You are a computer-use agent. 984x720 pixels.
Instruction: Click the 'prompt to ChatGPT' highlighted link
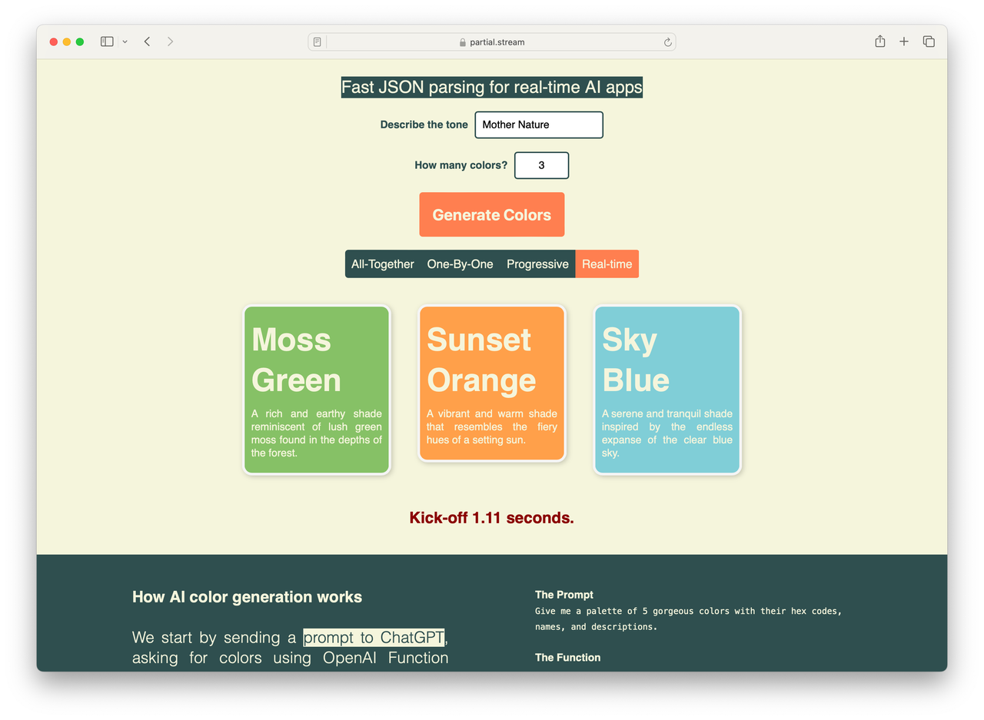(374, 638)
